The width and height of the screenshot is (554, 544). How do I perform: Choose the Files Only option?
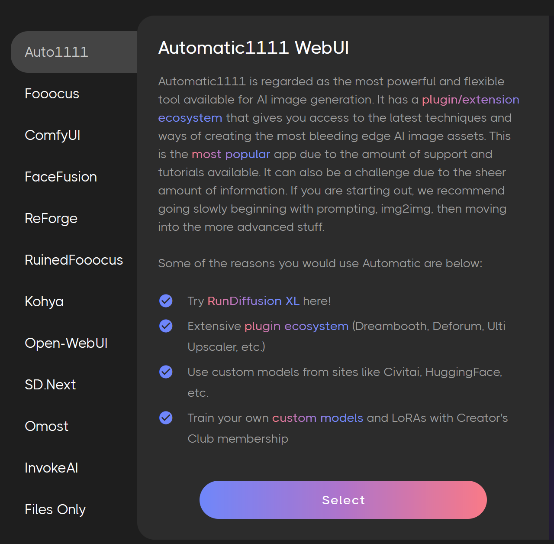coord(55,509)
